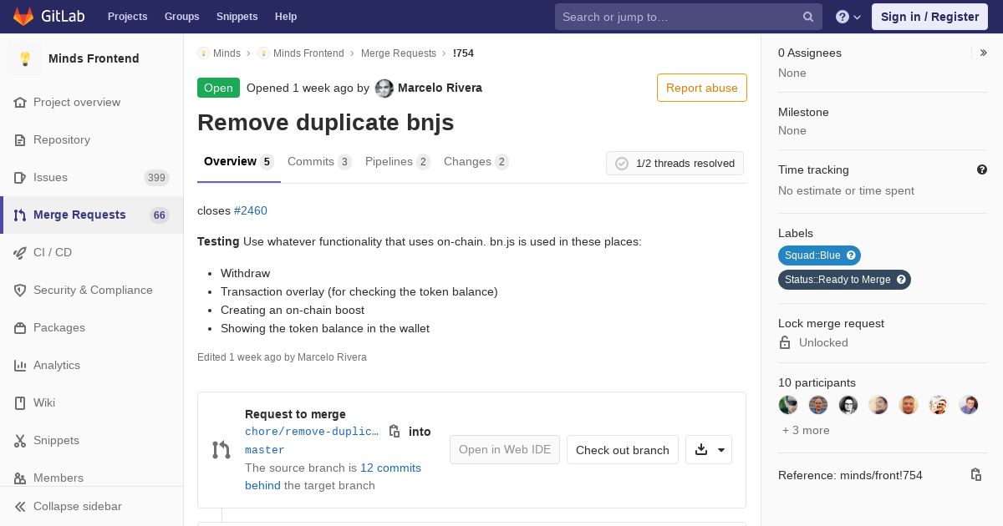Click Squad::Blue label help icon
The width and height of the screenshot is (1003, 526).
[x=851, y=255]
